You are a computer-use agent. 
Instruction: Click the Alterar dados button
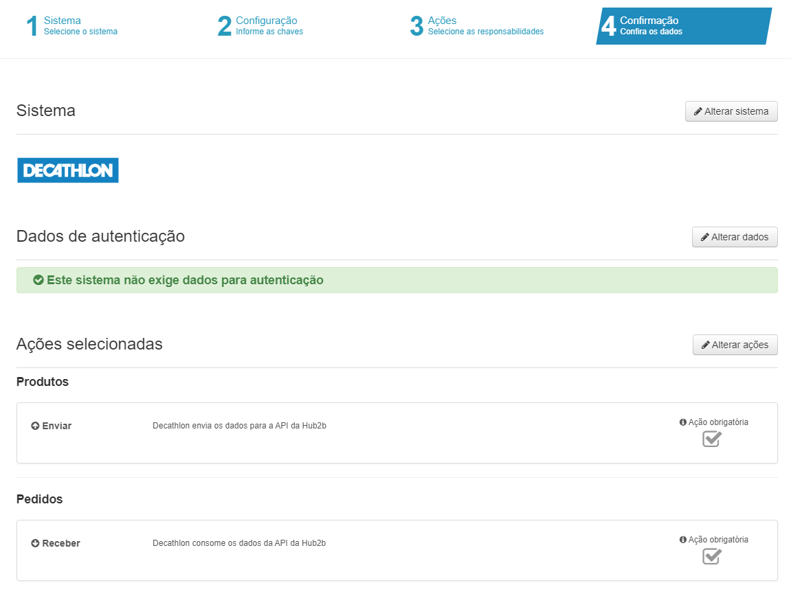tap(735, 237)
